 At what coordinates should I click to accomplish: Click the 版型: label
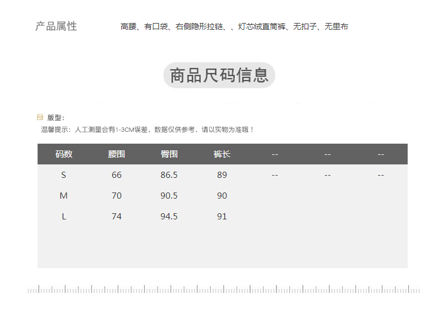coord(56,118)
